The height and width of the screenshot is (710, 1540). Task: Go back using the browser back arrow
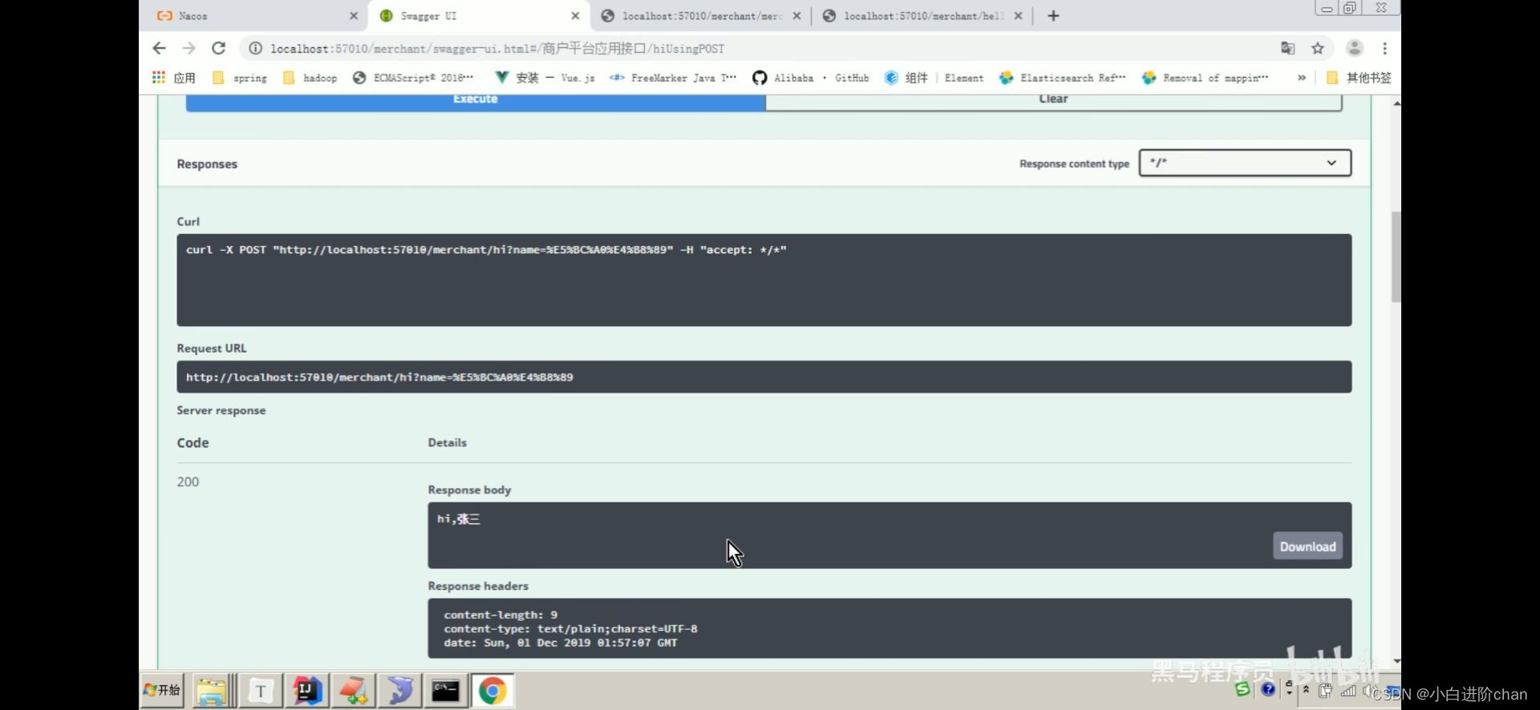tap(159, 48)
